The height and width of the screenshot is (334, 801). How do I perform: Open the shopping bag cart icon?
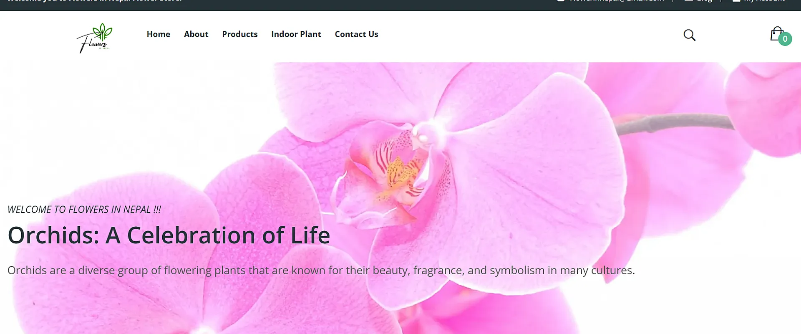click(x=776, y=33)
